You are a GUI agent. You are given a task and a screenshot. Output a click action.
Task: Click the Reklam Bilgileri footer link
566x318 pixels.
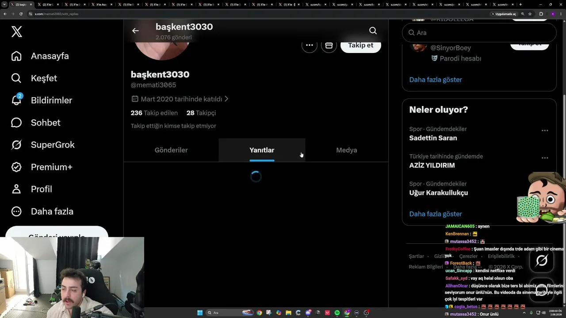coord(426,267)
